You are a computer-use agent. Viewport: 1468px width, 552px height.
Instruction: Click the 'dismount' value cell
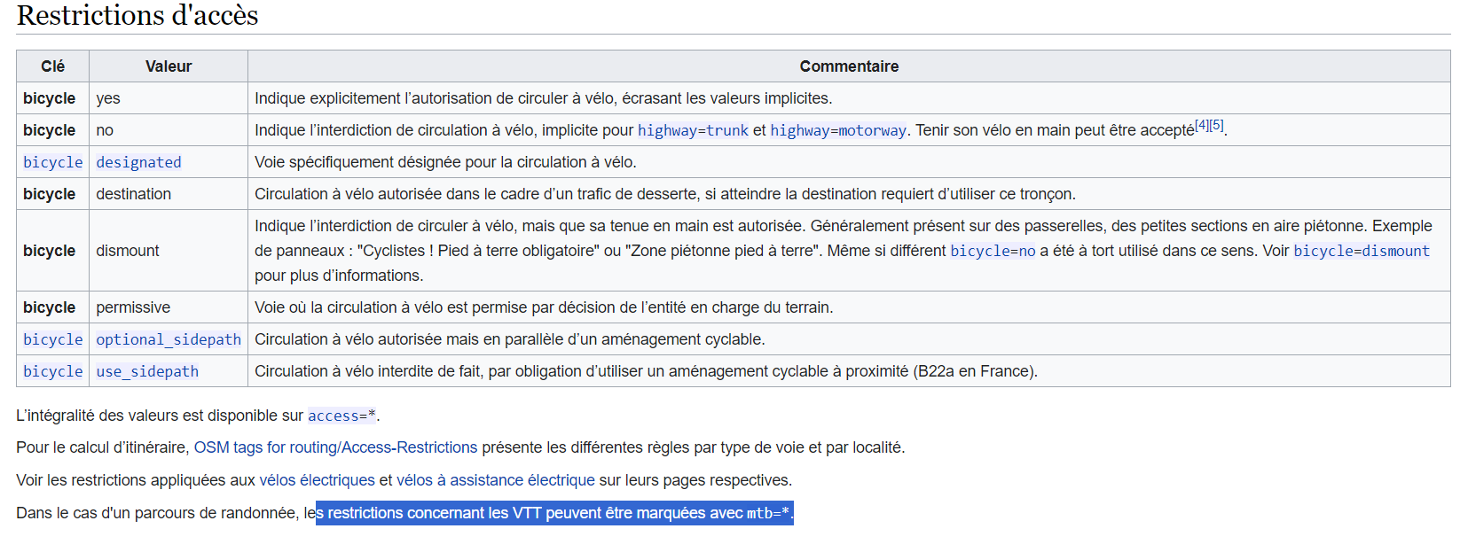tap(169, 251)
